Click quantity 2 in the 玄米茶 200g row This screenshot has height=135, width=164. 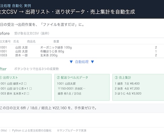156,55
